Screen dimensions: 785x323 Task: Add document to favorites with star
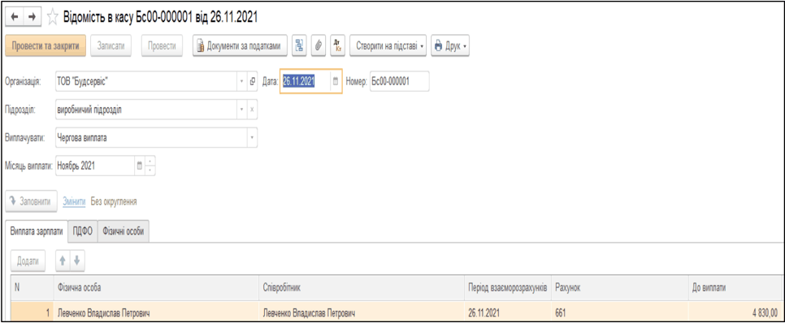[52, 17]
